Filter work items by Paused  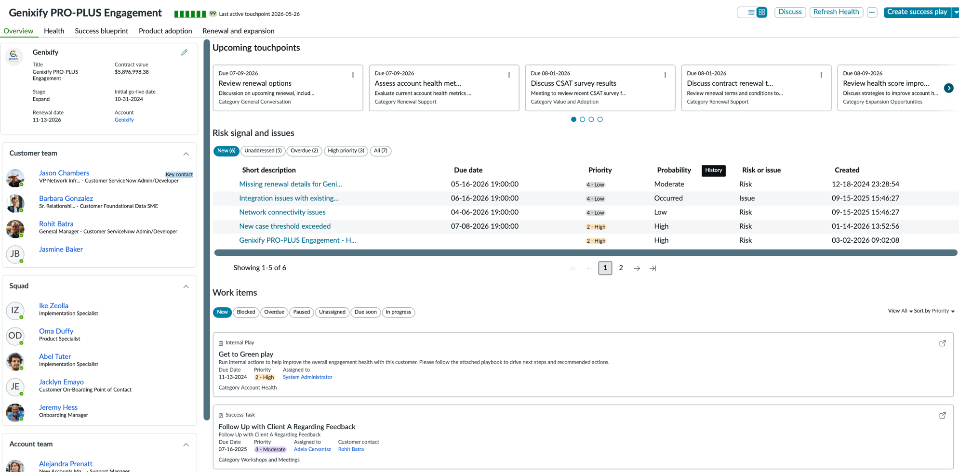(x=301, y=313)
